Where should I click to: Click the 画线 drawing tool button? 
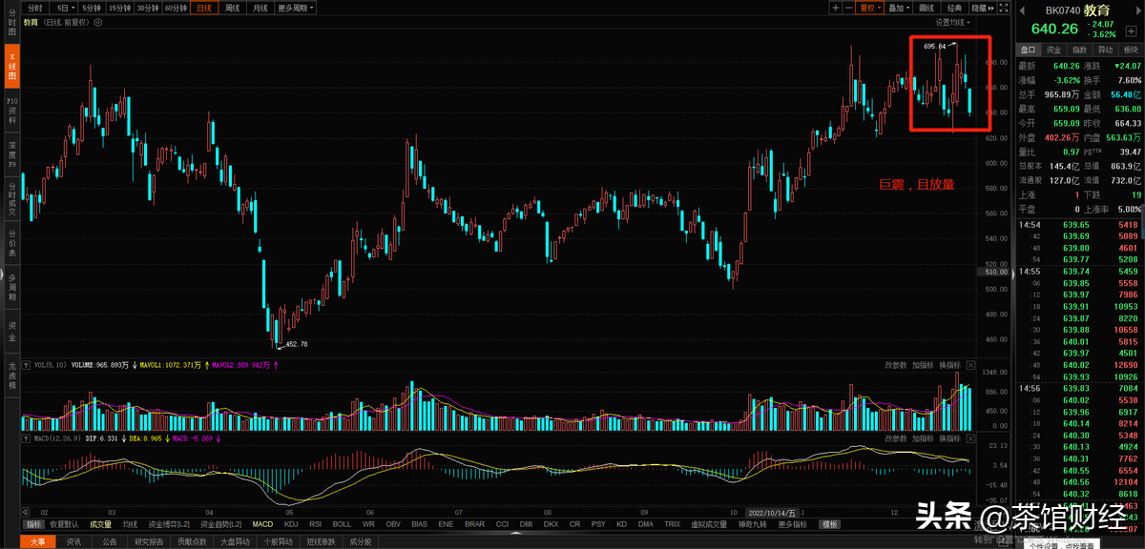point(926,8)
